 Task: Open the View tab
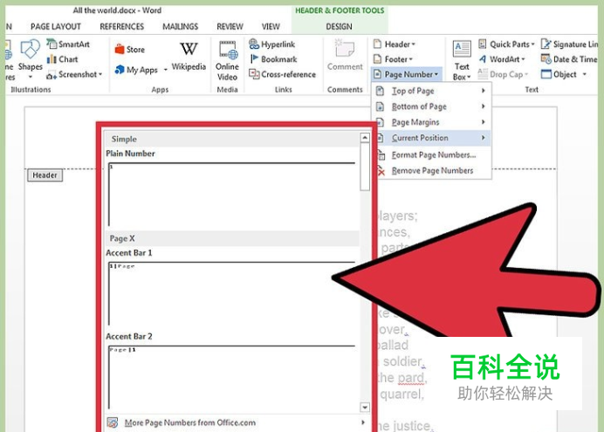271,26
